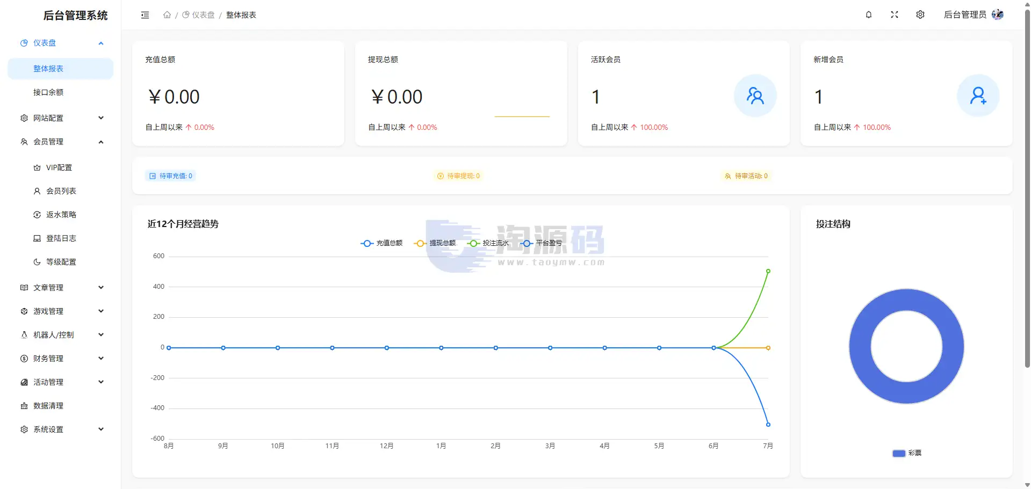Open the top-bar settings gear
The width and height of the screenshot is (1031, 489).
[x=920, y=14]
